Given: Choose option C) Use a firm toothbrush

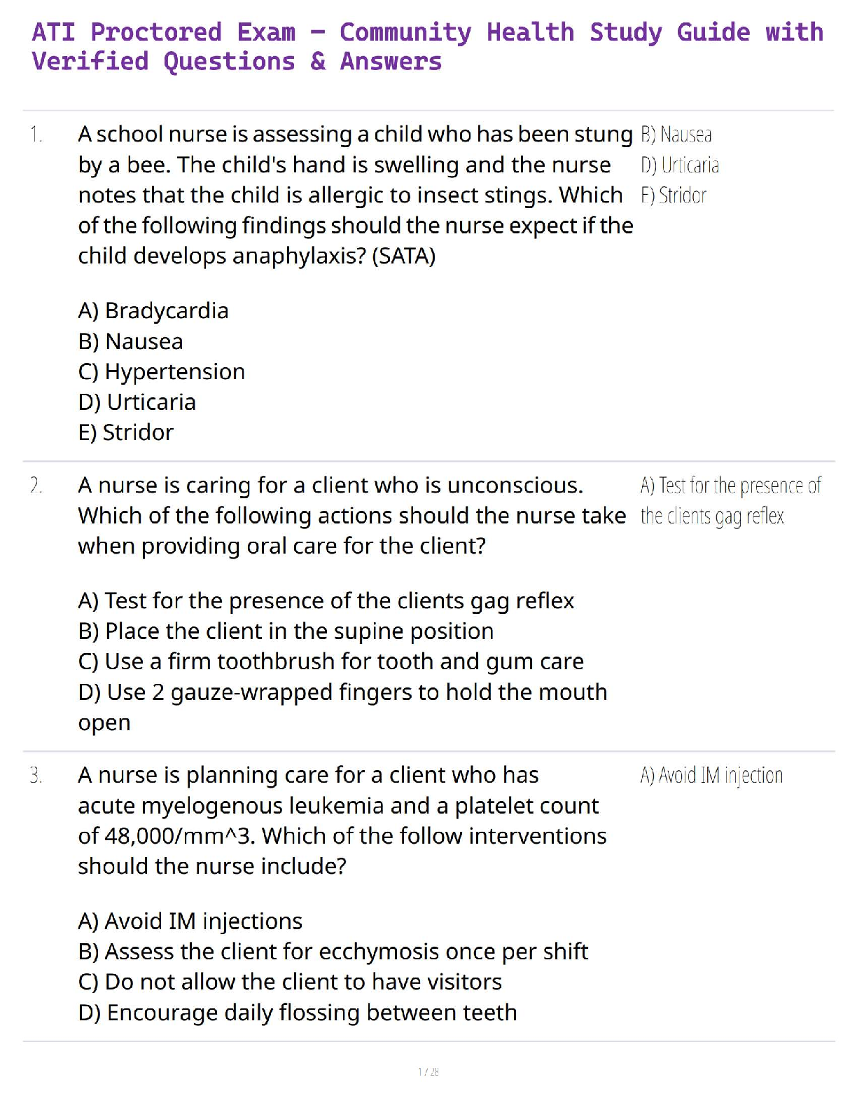Looking at the screenshot, I should pyautogui.click(x=330, y=662).
